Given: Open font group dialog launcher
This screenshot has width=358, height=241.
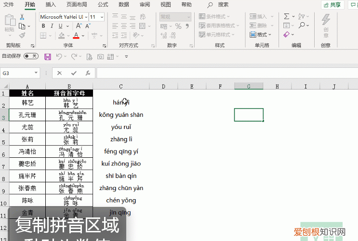Looking at the screenshot, I should (x=105, y=46).
